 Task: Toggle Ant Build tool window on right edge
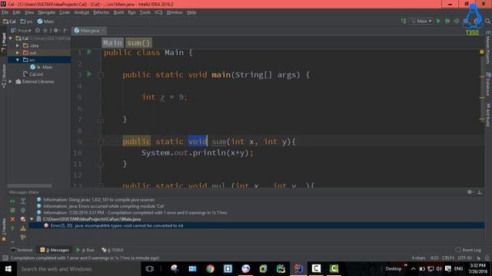[488, 114]
